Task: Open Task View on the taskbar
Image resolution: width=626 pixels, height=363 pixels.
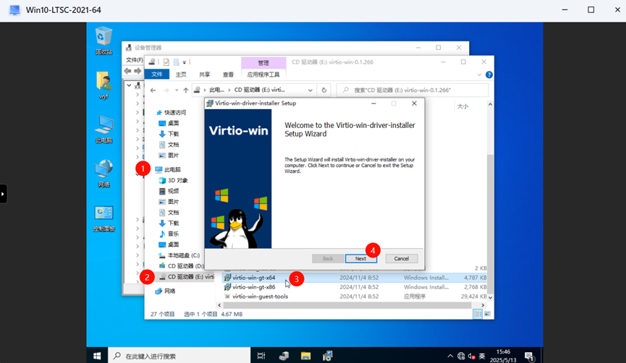Action: [x=261, y=356]
